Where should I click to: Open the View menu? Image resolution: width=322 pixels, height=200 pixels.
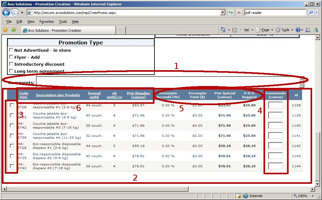click(x=31, y=22)
